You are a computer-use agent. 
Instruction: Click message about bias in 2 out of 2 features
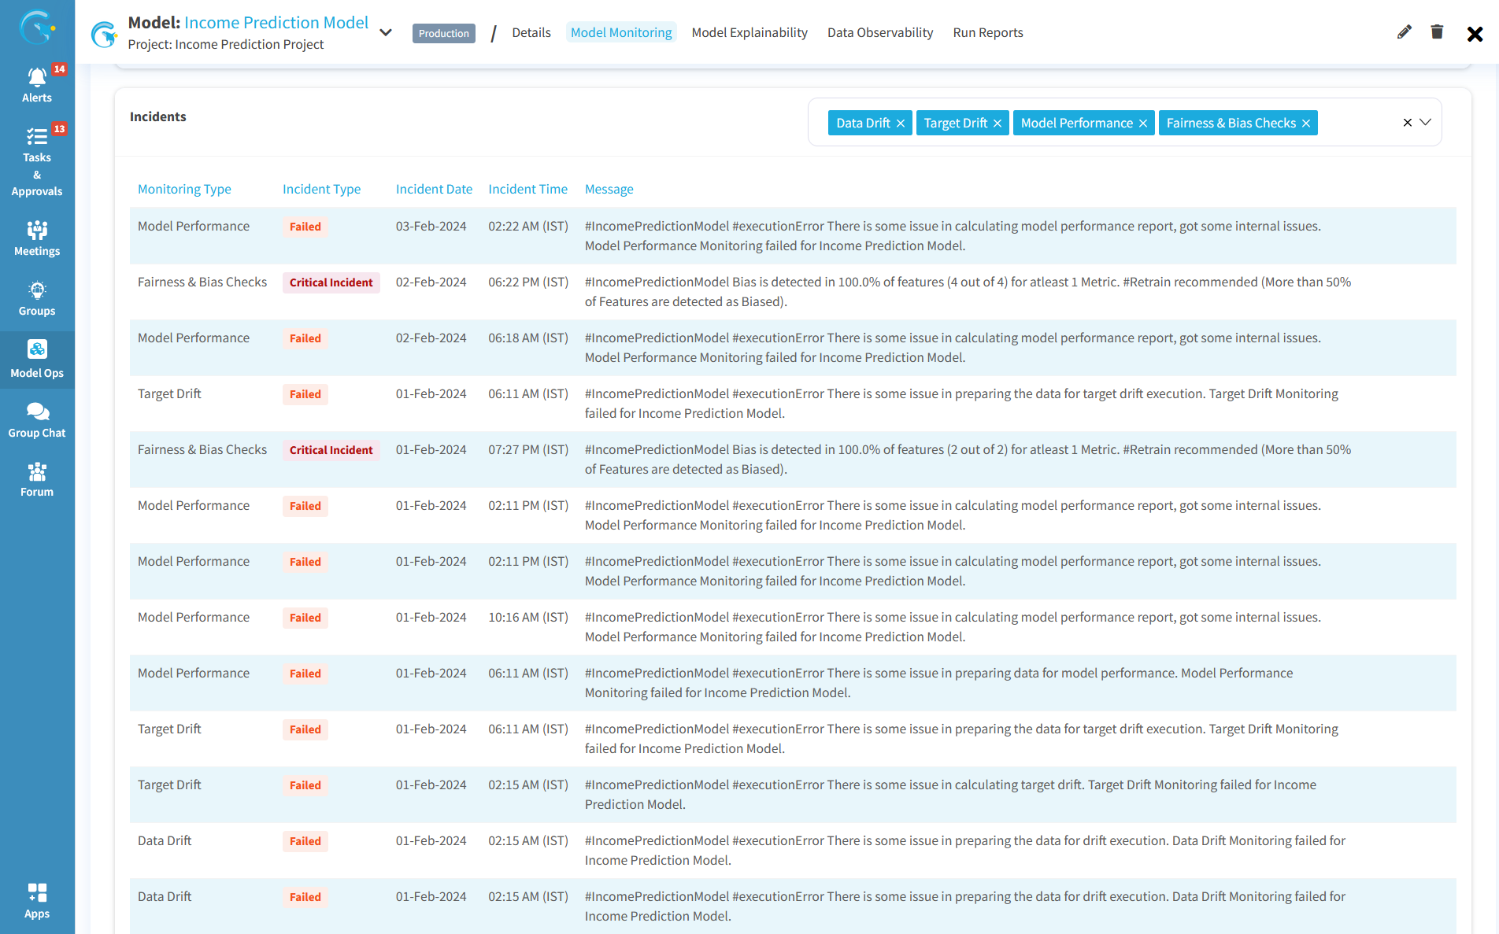coord(968,460)
